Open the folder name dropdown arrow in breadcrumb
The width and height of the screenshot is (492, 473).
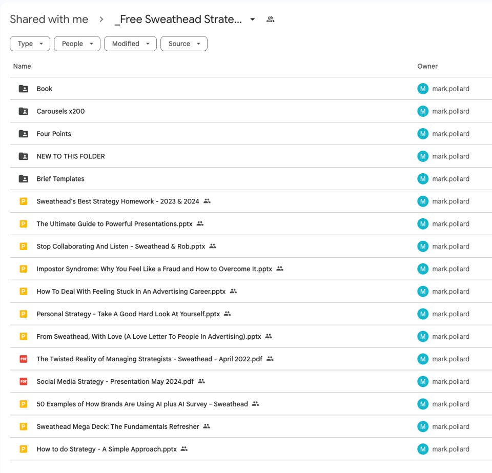coord(252,20)
